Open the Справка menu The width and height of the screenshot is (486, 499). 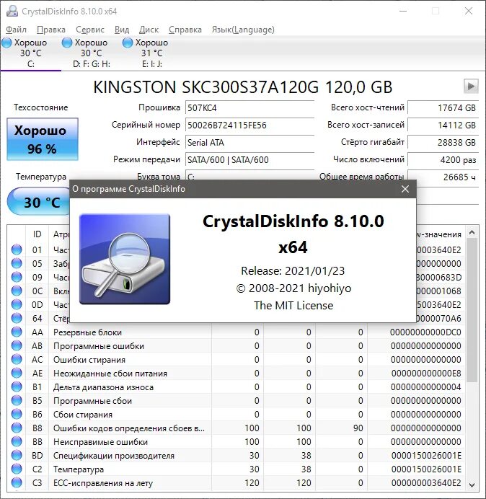[185, 30]
